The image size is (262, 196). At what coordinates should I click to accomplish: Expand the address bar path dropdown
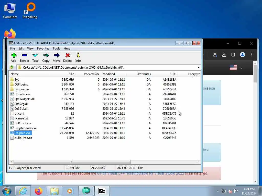199,67
